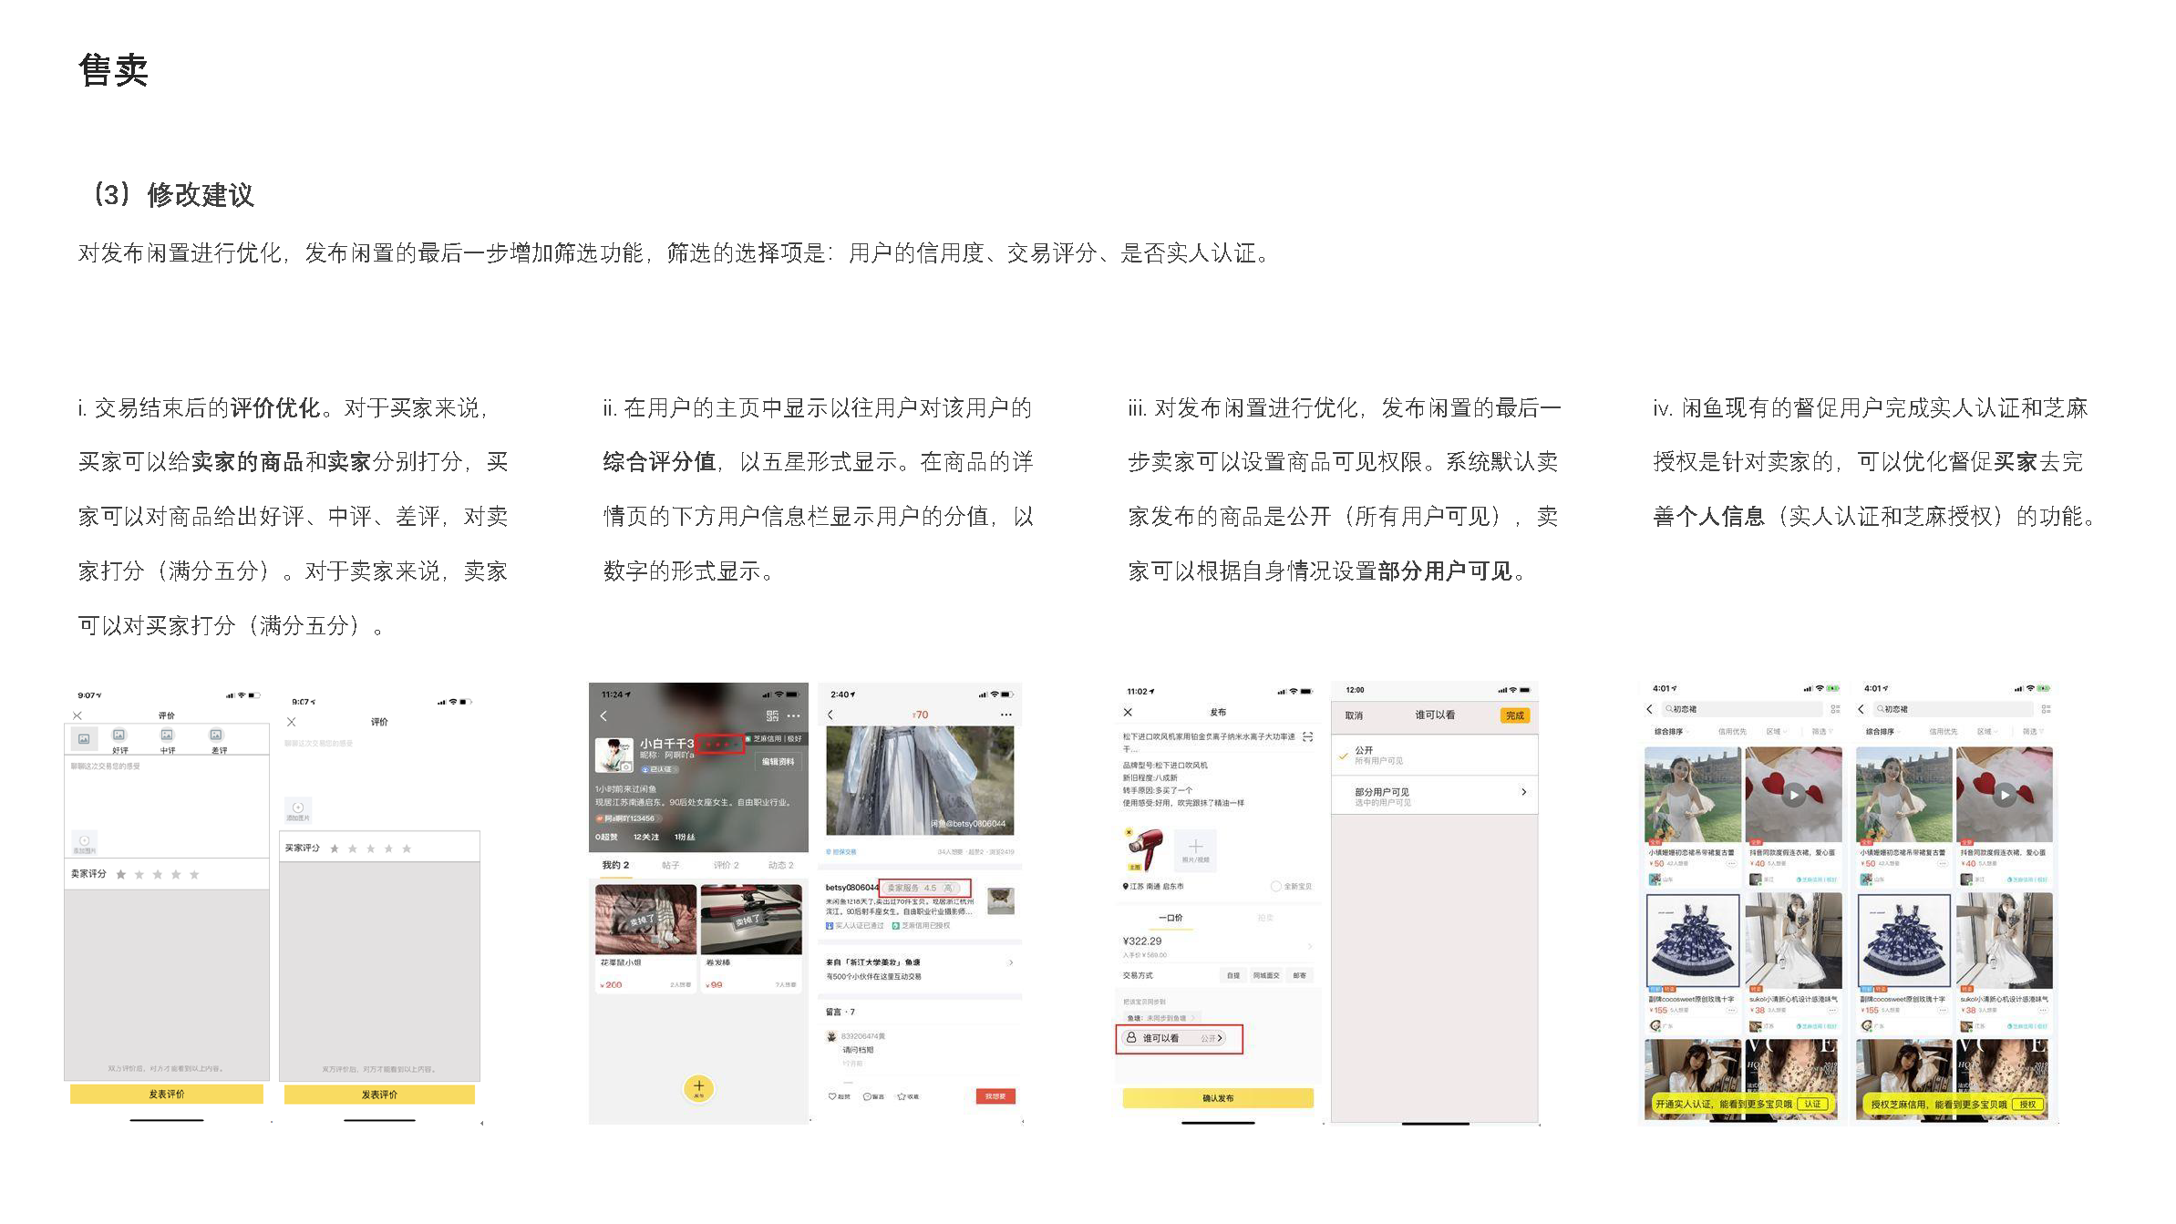The image size is (2176, 1224).
Task: Tap the back chevron on the profile screen
Action: pyautogui.click(x=603, y=716)
